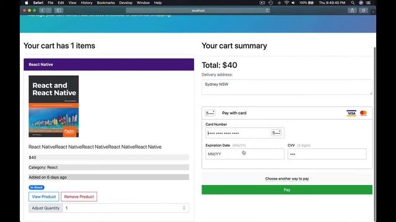Click Choose another way to pay link

point(287,178)
